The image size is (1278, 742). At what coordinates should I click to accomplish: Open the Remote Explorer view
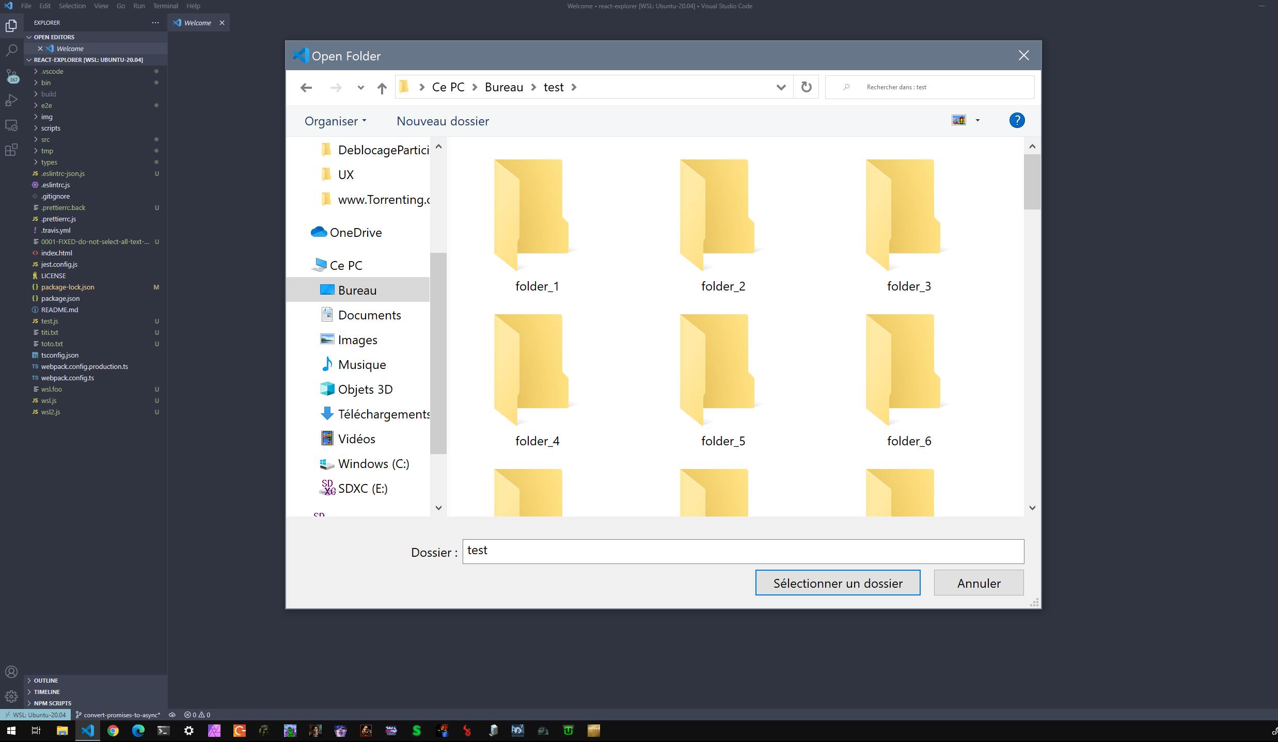pyautogui.click(x=11, y=125)
